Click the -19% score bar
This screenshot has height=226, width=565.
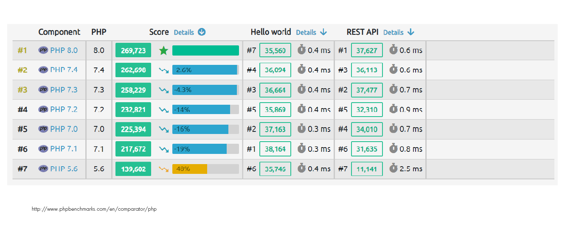(205, 149)
